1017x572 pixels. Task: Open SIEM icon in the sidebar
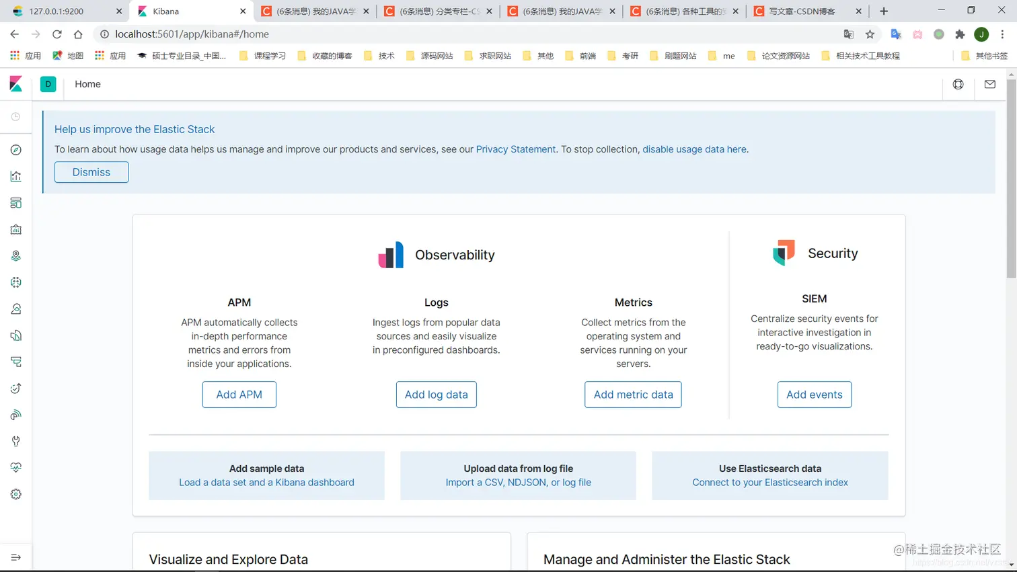click(x=16, y=415)
